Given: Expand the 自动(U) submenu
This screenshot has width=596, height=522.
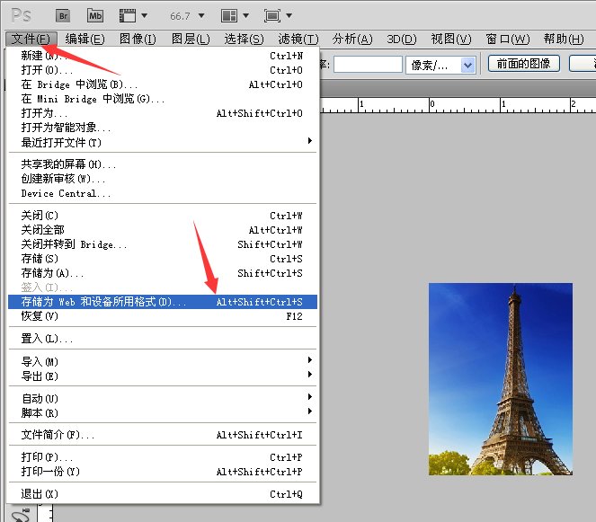Looking at the screenshot, I should [163, 398].
